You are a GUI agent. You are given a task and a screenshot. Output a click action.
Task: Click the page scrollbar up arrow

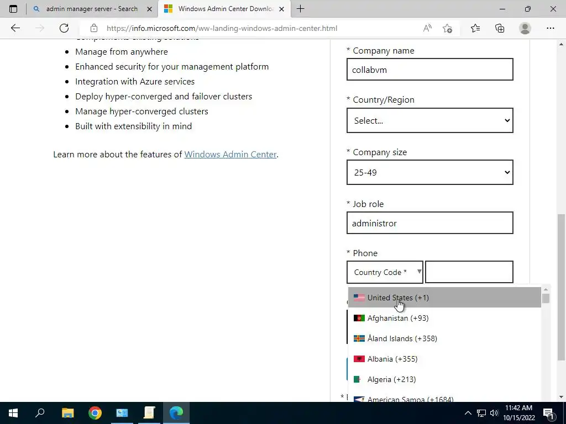[561, 44]
